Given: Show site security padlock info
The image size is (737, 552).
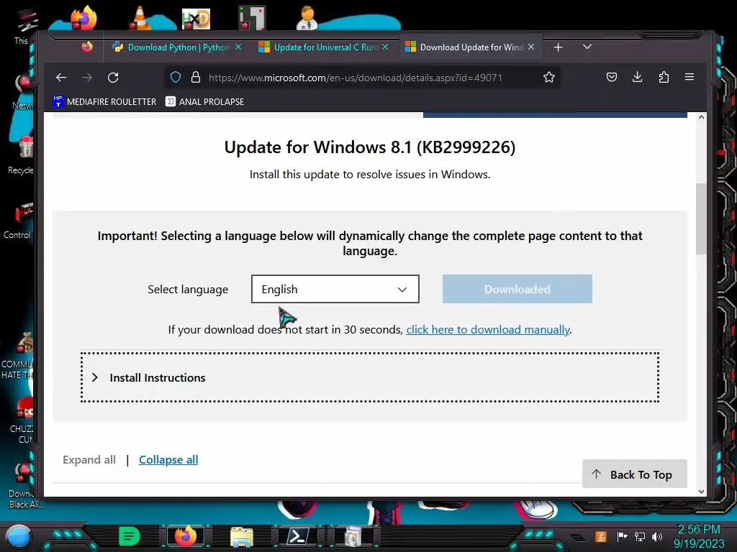Looking at the screenshot, I should pos(196,78).
